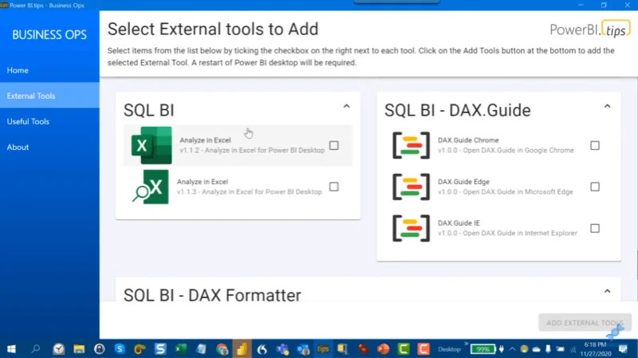Screen dimensions: 638x358
Task: Open Power BI Desktop from the taskbar
Action: click(x=242, y=349)
